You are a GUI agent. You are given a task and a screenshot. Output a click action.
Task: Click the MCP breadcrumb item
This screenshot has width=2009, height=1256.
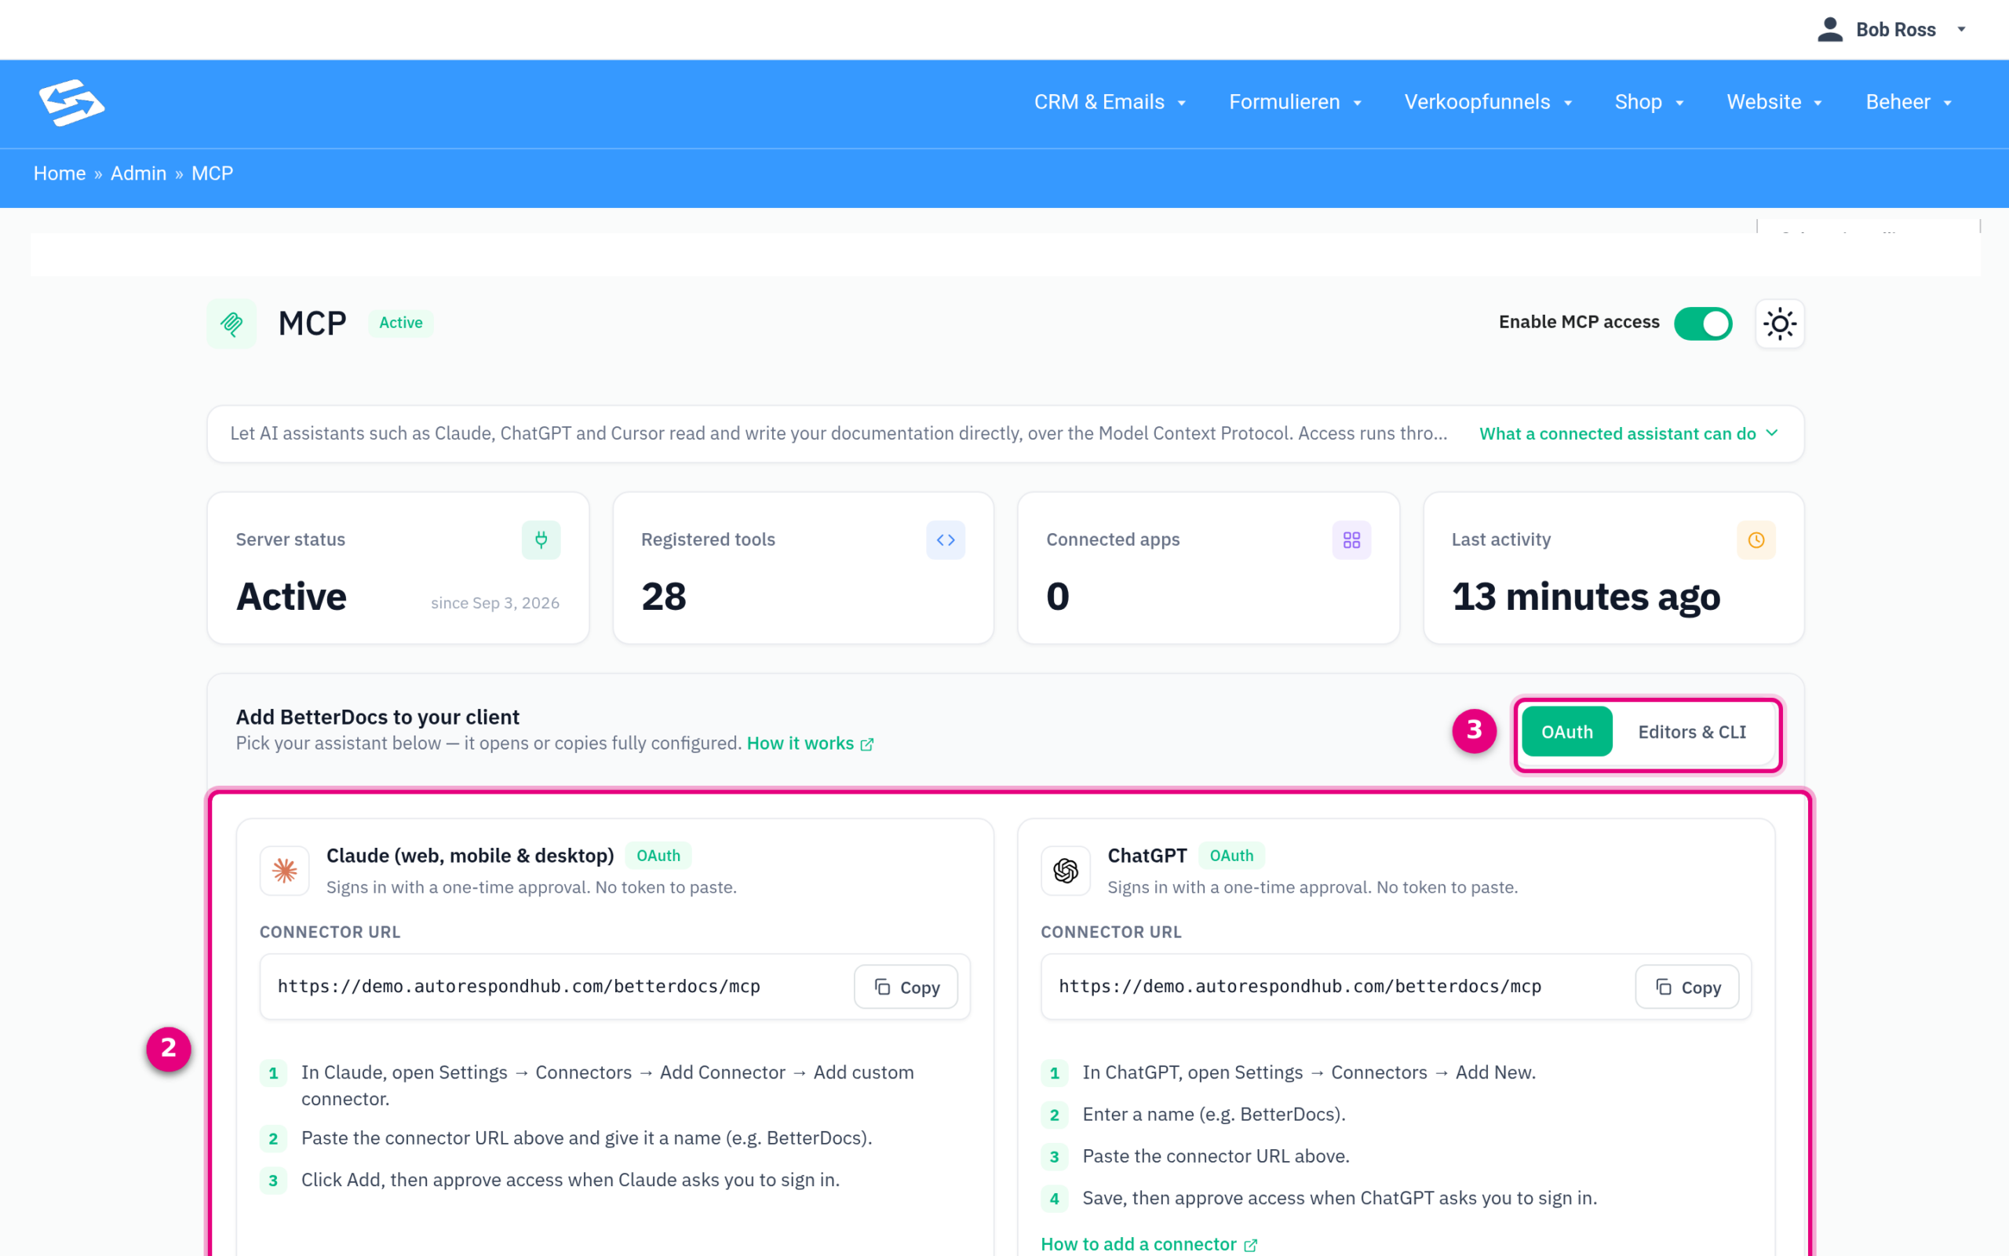213,173
